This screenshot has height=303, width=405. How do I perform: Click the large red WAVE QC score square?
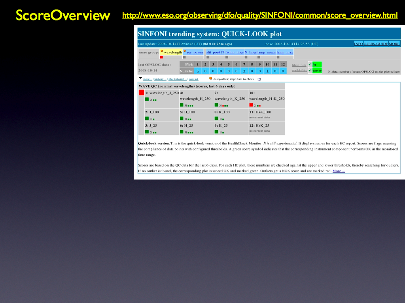click(142, 93)
